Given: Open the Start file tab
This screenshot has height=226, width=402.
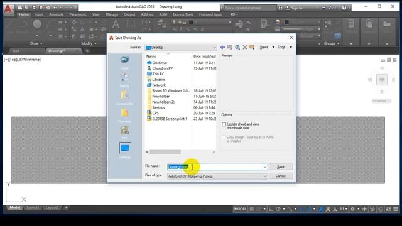Looking at the screenshot, I should (x=16, y=51).
